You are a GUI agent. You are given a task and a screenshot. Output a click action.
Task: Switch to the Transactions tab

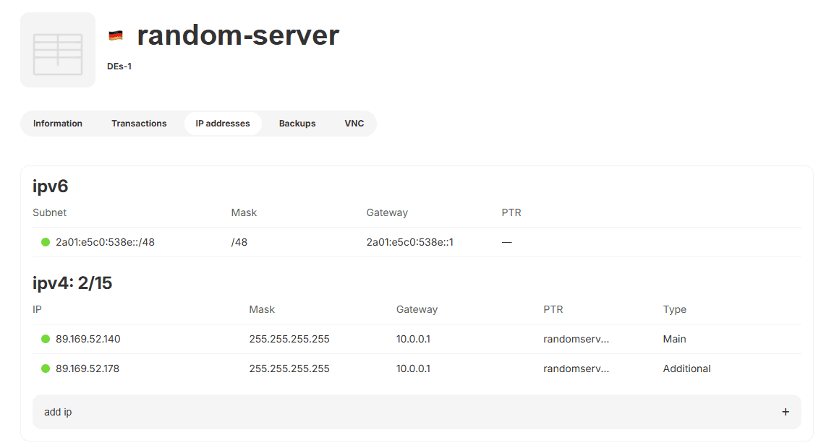point(139,124)
